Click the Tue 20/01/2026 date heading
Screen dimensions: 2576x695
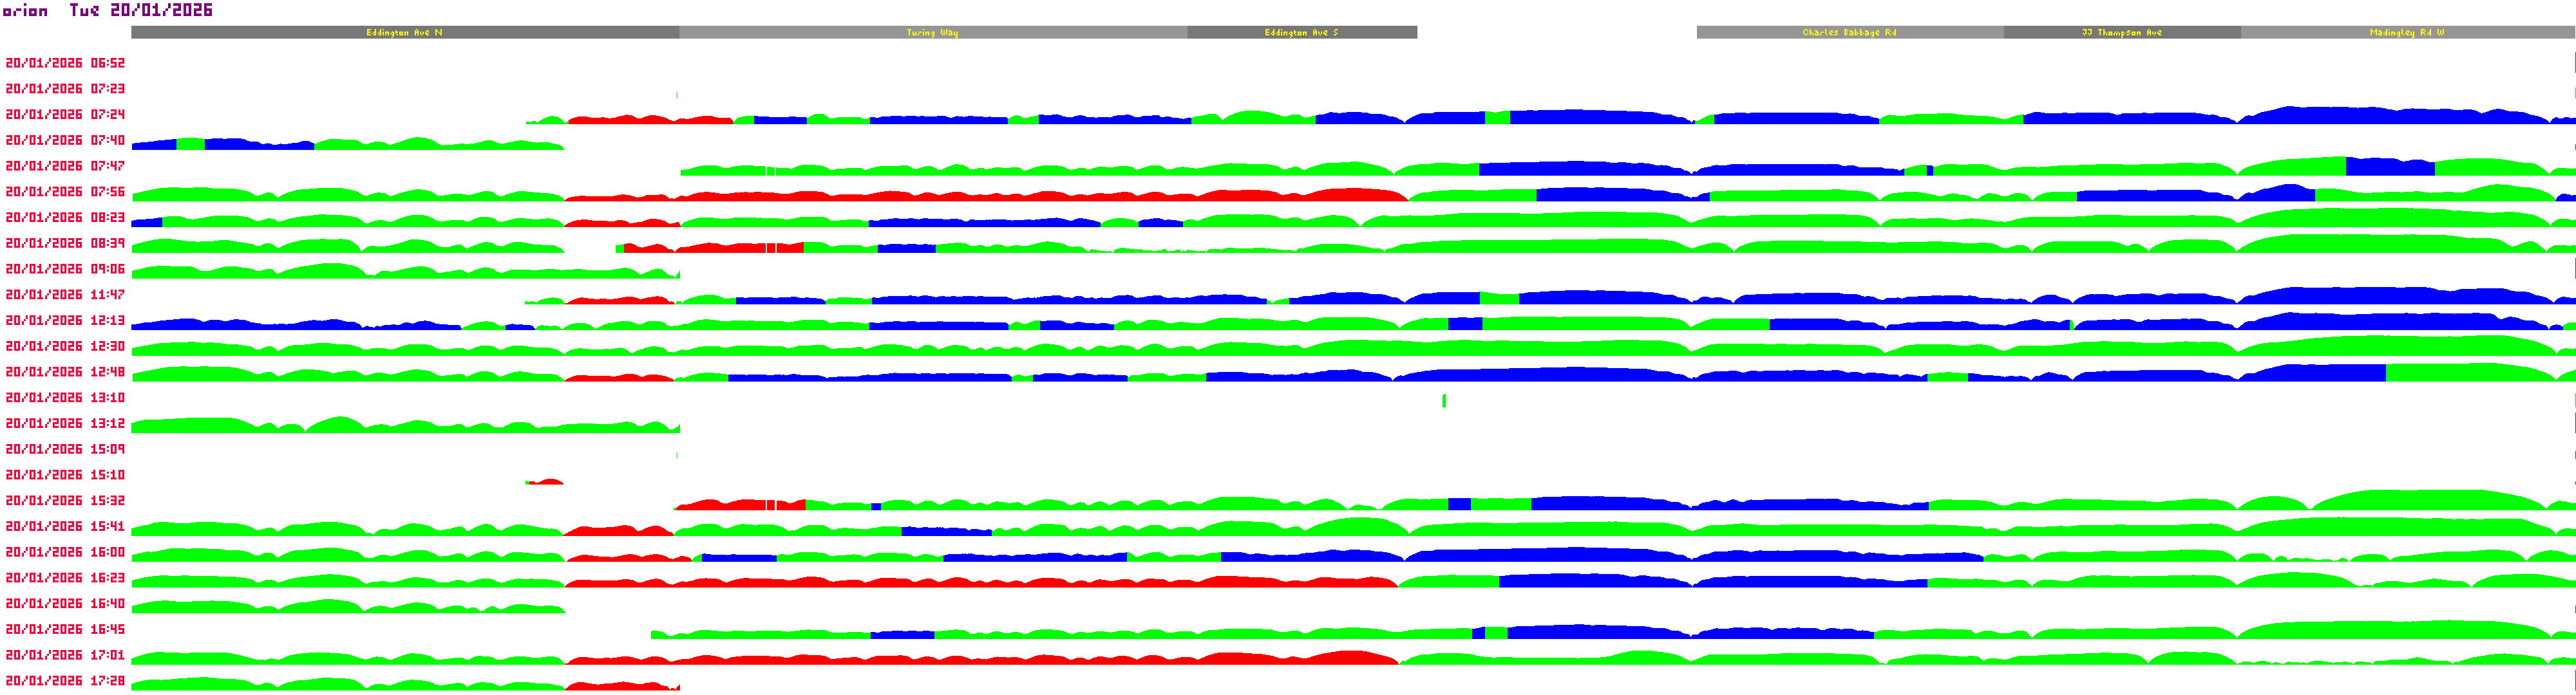pyautogui.click(x=141, y=10)
